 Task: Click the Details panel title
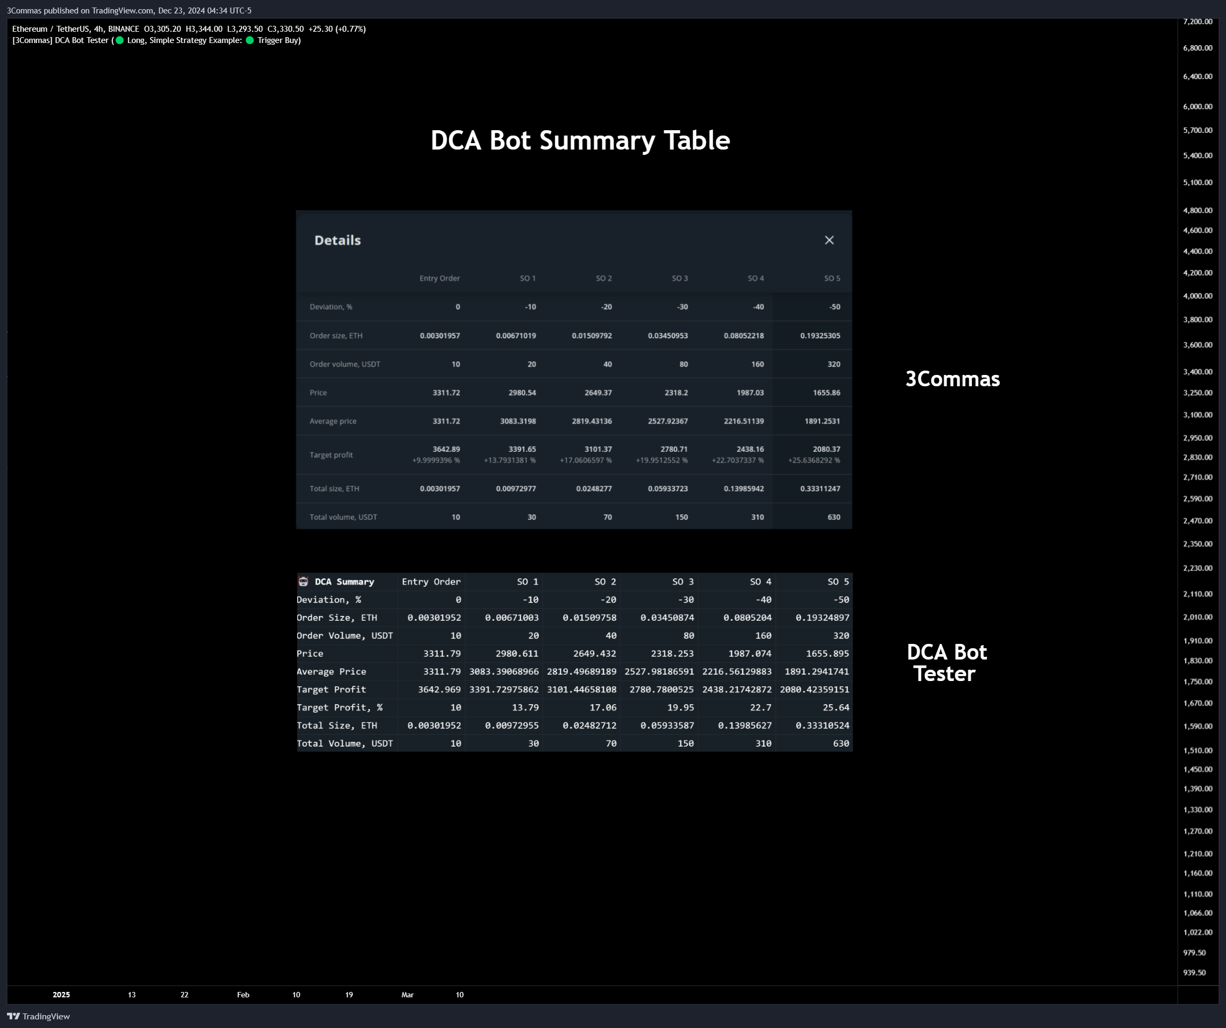pyautogui.click(x=337, y=240)
